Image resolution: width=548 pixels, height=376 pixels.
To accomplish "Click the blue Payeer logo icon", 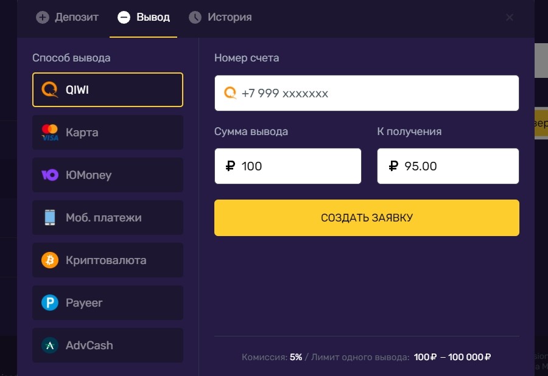I will pos(49,303).
